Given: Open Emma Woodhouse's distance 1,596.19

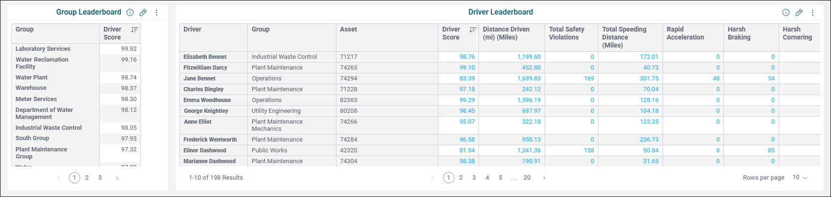Looking at the screenshot, I should (529, 100).
